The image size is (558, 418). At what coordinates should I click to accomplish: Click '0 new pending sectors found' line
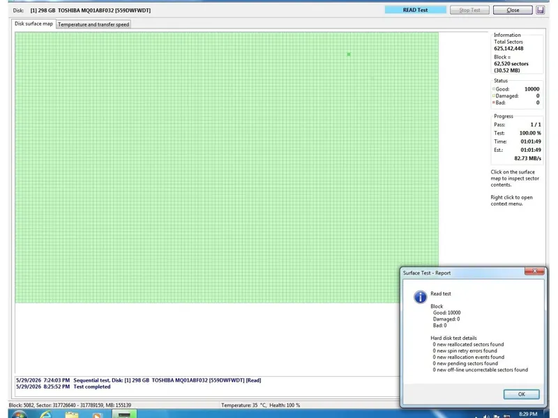click(x=465, y=364)
